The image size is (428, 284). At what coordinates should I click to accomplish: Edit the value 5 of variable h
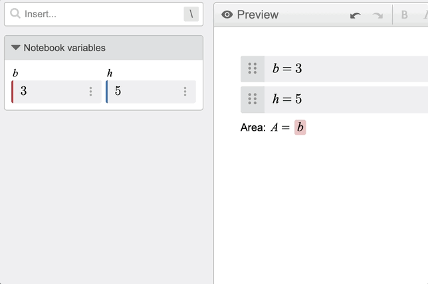145,92
